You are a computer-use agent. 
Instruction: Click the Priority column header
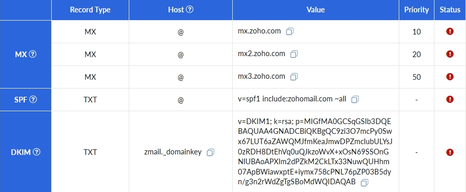(416, 10)
